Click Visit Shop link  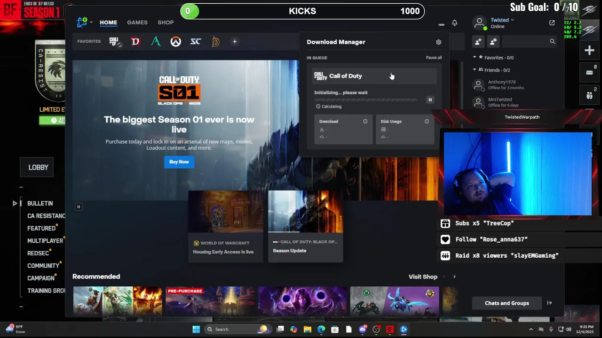click(423, 277)
